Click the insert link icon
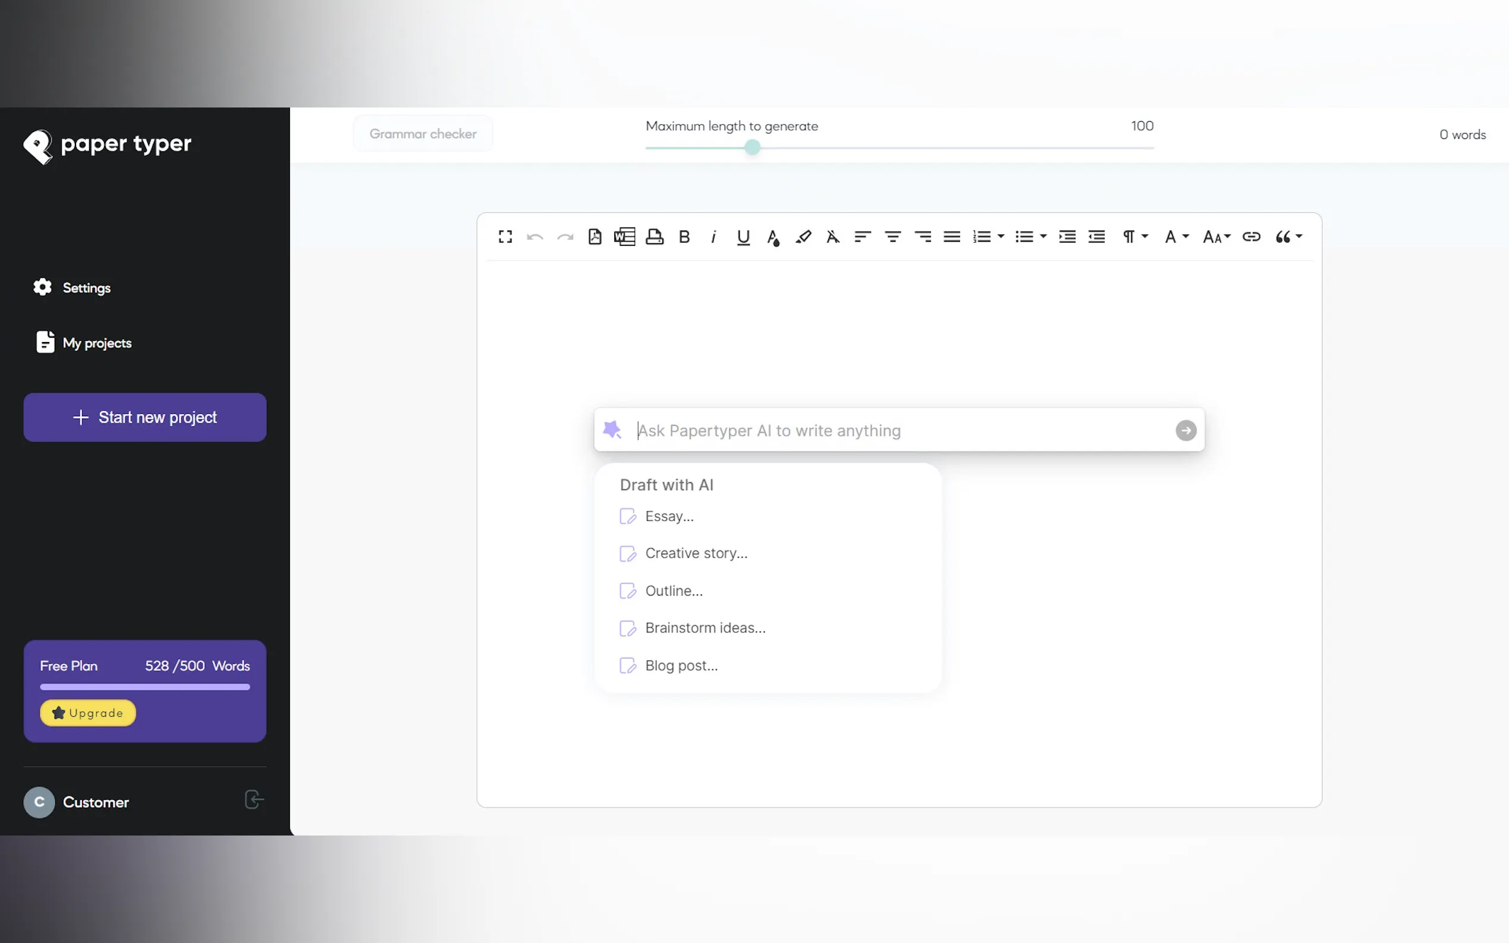The image size is (1509, 943). coord(1251,236)
